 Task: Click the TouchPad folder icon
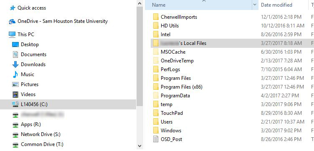point(156,113)
